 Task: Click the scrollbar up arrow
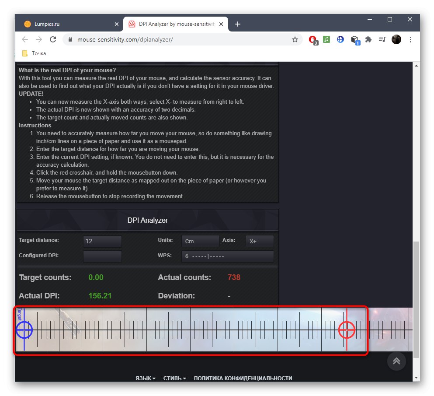416,66
